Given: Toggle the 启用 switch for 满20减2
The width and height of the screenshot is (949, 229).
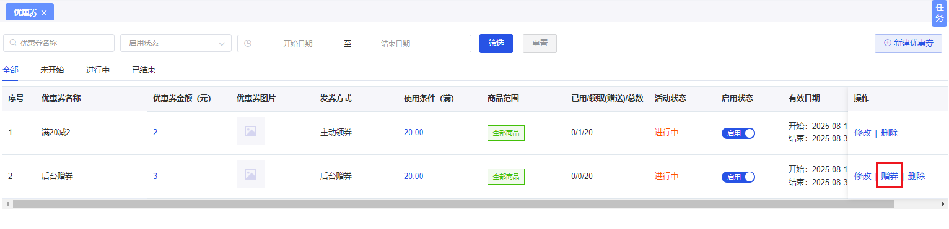Looking at the screenshot, I should pyautogui.click(x=738, y=133).
